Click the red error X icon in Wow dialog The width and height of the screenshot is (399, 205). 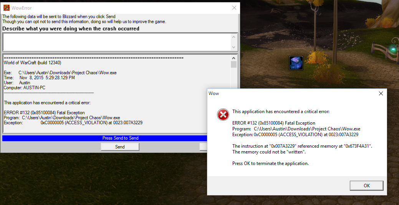(x=223, y=115)
